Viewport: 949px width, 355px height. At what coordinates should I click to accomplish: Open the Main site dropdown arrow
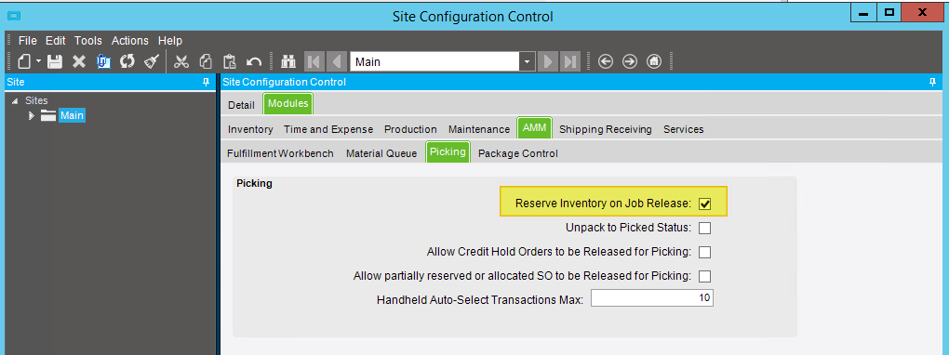point(528,61)
